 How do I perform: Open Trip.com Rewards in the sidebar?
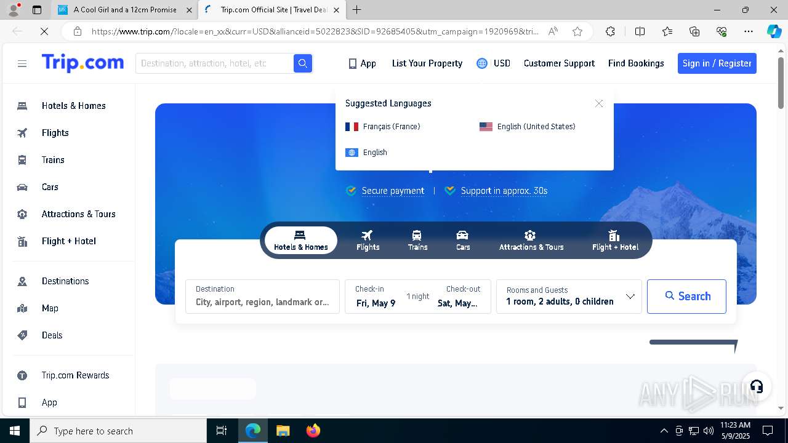[x=75, y=375]
